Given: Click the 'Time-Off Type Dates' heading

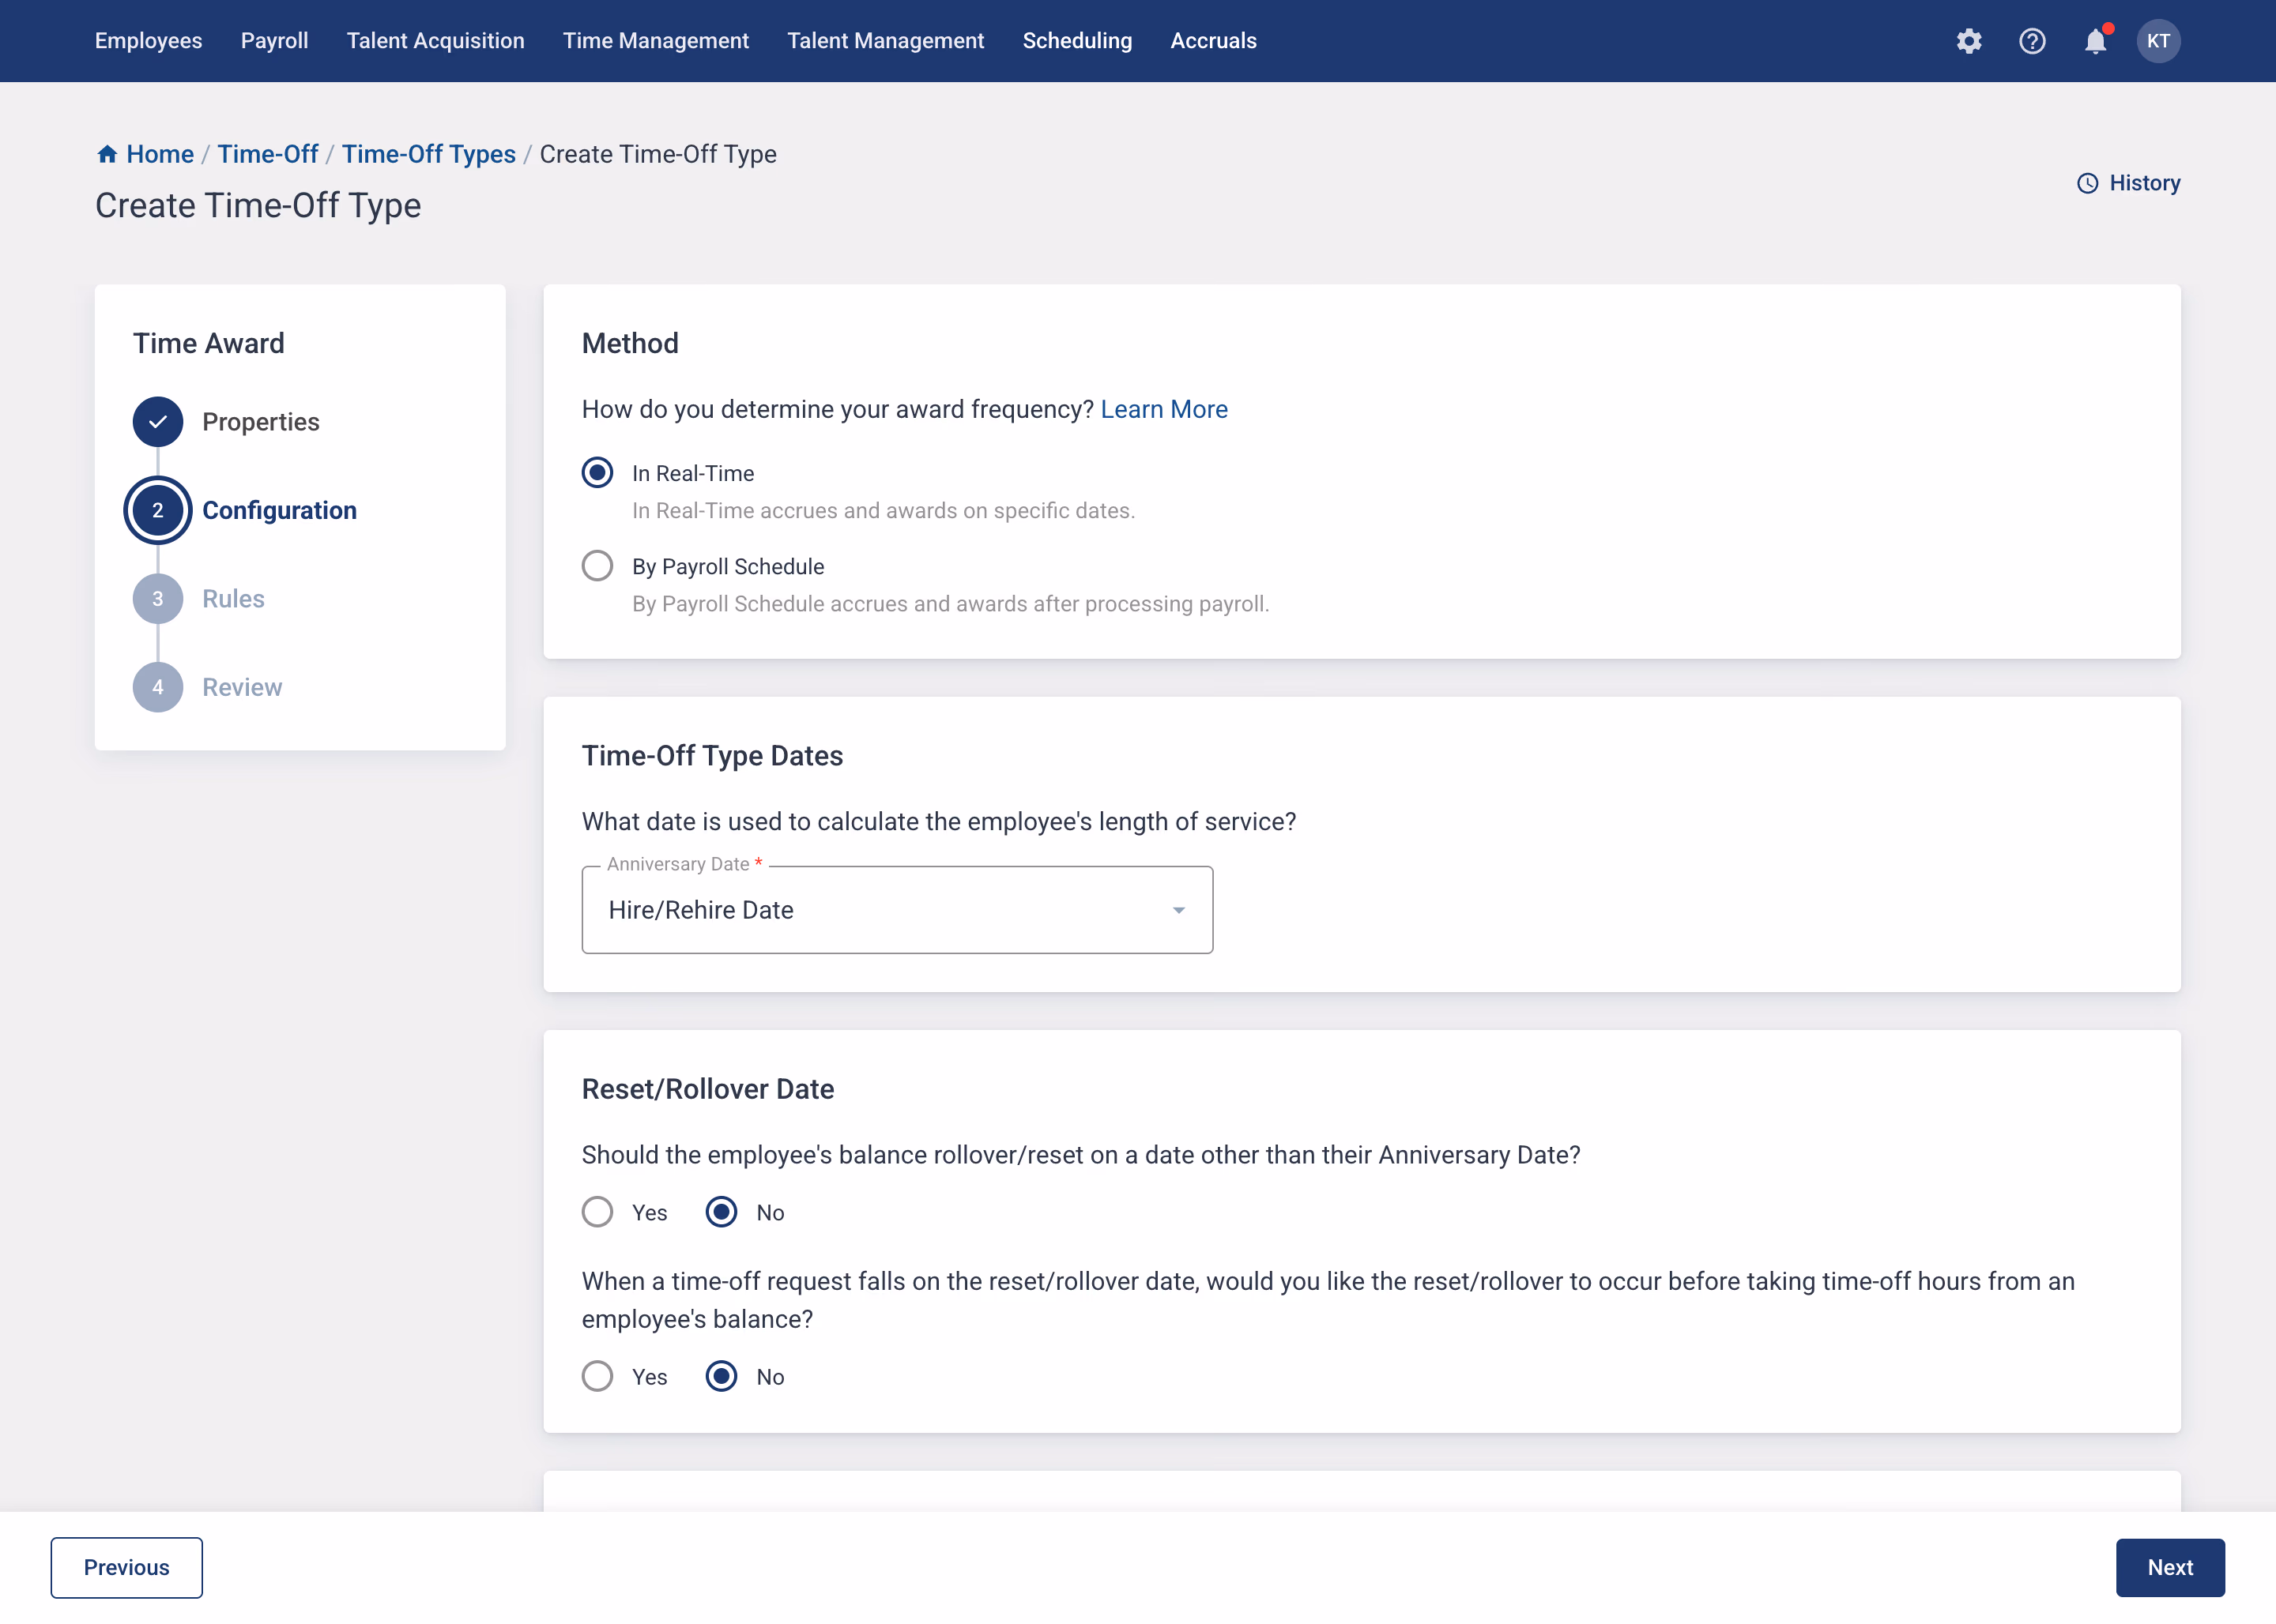Looking at the screenshot, I should point(712,755).
